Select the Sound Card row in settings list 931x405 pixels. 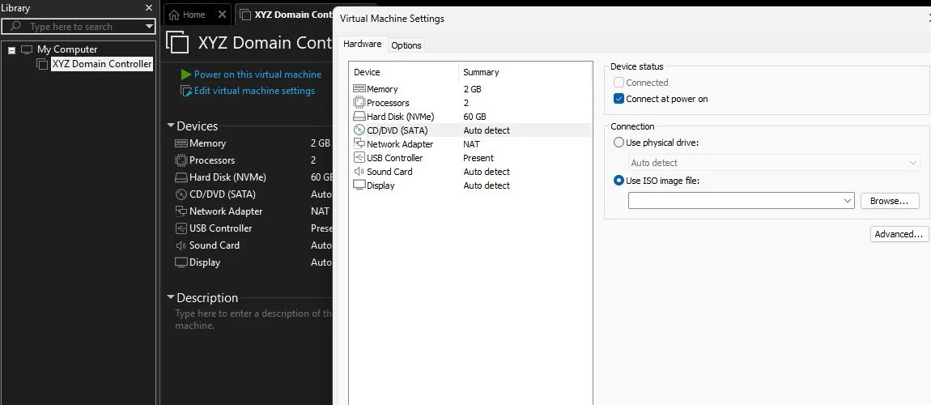(470, 172)
